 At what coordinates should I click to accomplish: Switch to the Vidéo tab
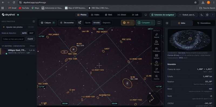point(95,15)
